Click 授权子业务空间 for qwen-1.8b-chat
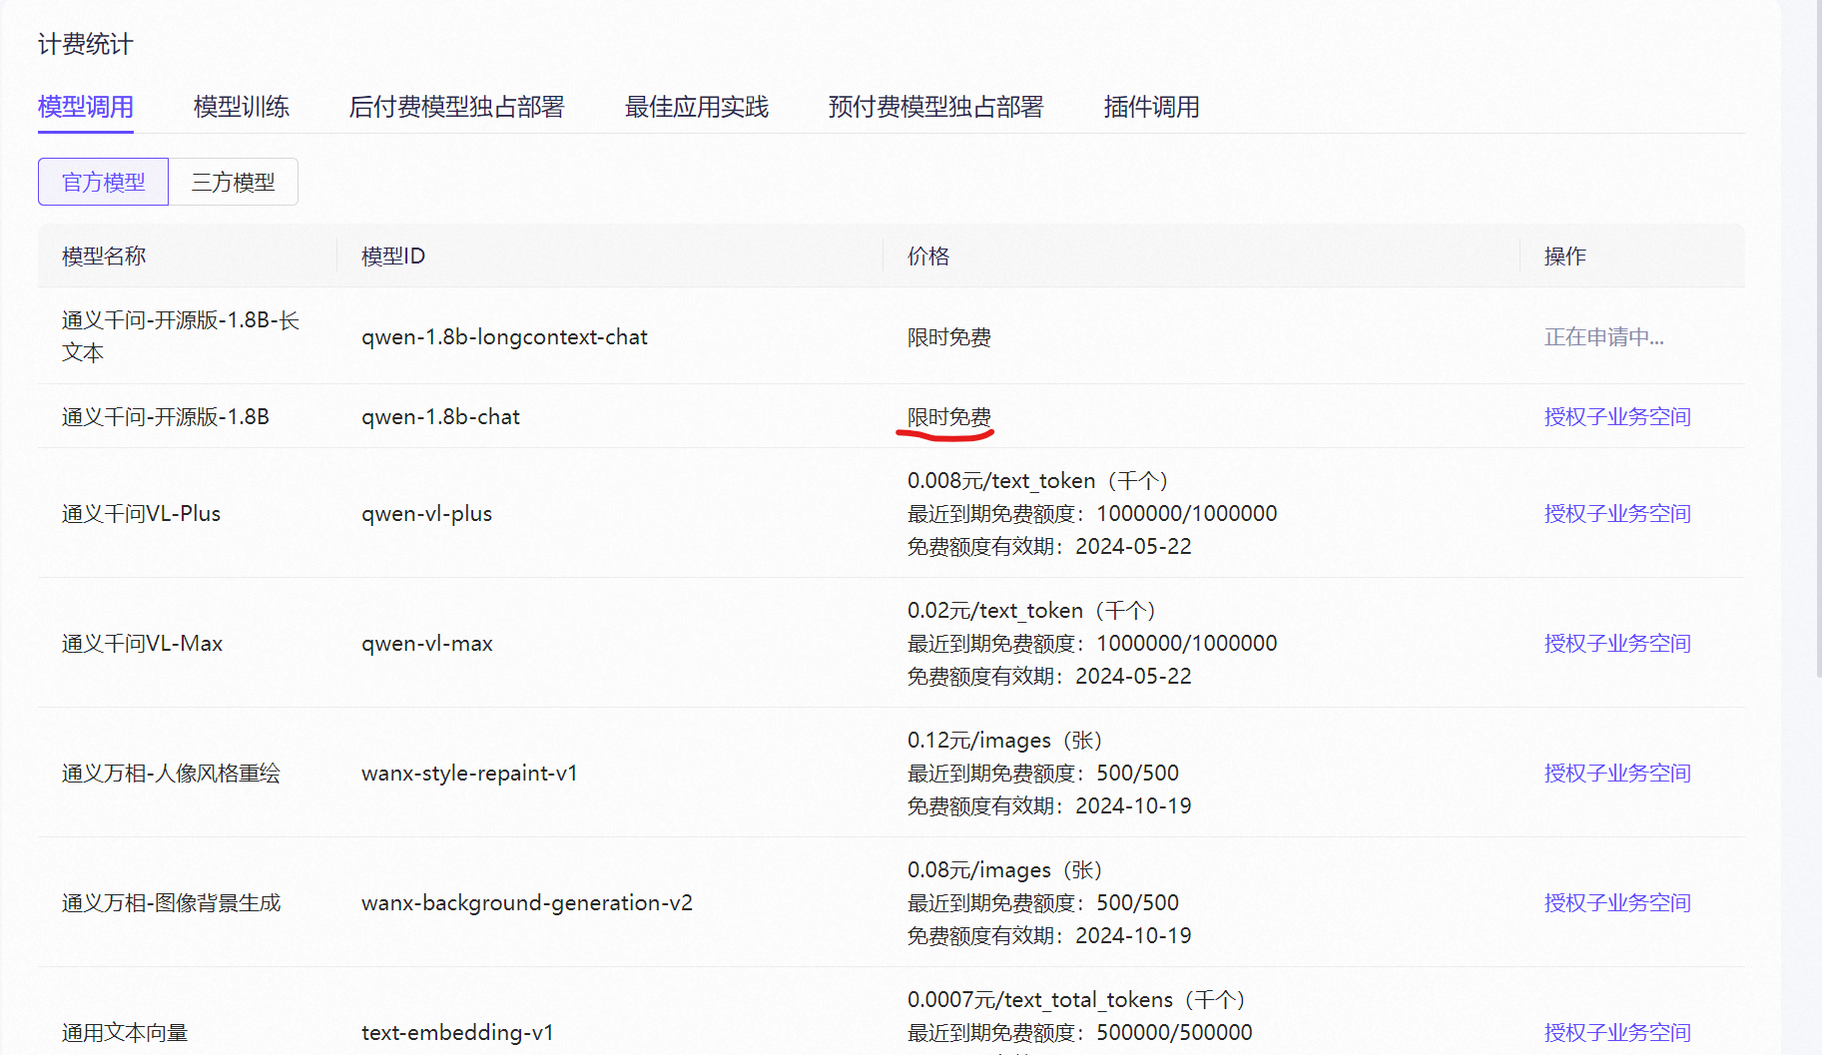Image resolution: width=1822 pixels, height=1055 pixels. coord(1617,416)
